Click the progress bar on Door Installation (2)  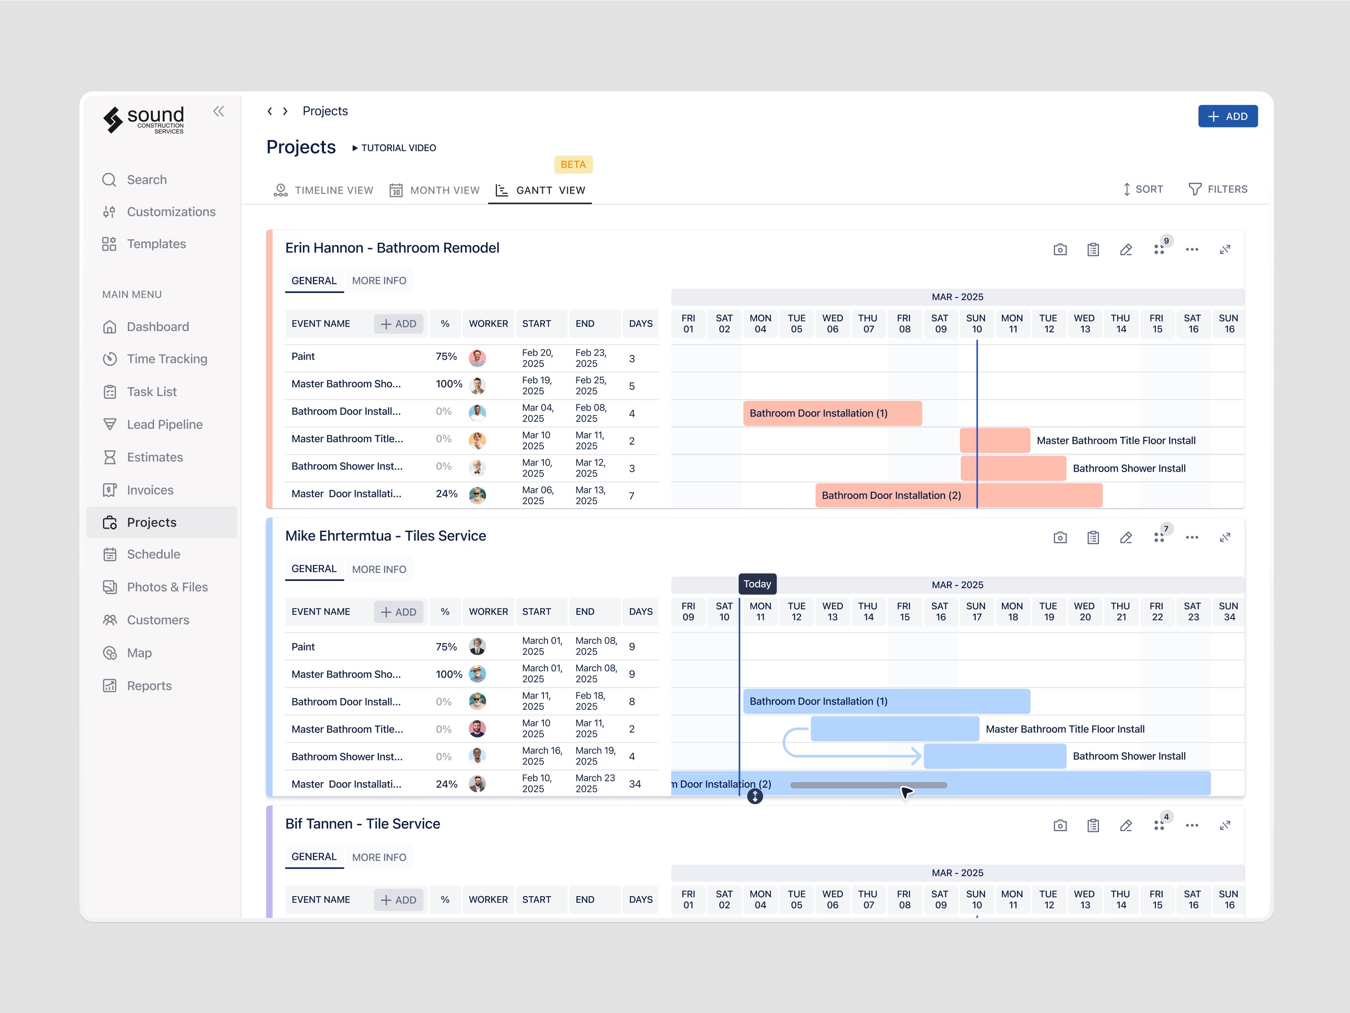click(869, 785)
